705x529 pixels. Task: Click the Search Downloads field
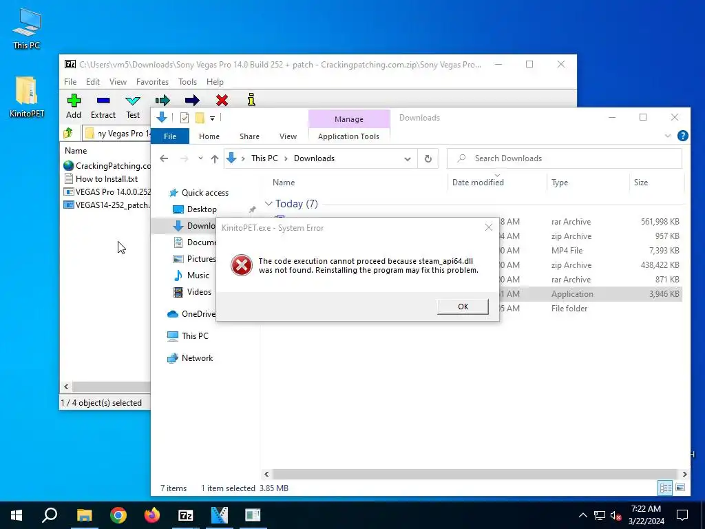click(x=565, y=158)
